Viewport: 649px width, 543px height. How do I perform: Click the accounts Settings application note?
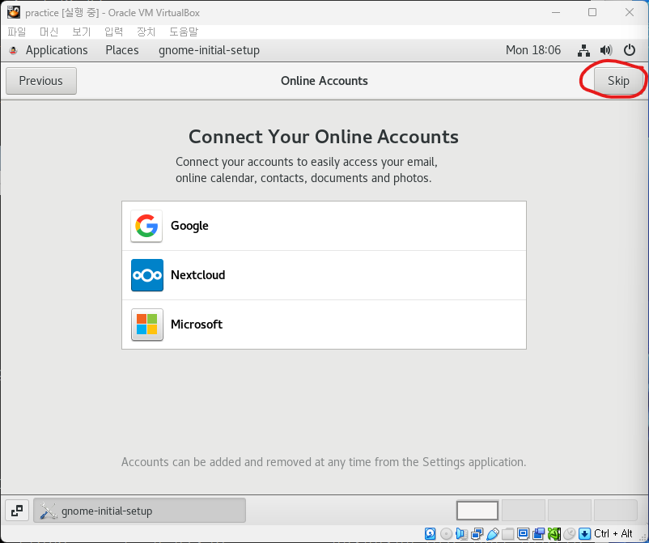click(x=324, y=462)
